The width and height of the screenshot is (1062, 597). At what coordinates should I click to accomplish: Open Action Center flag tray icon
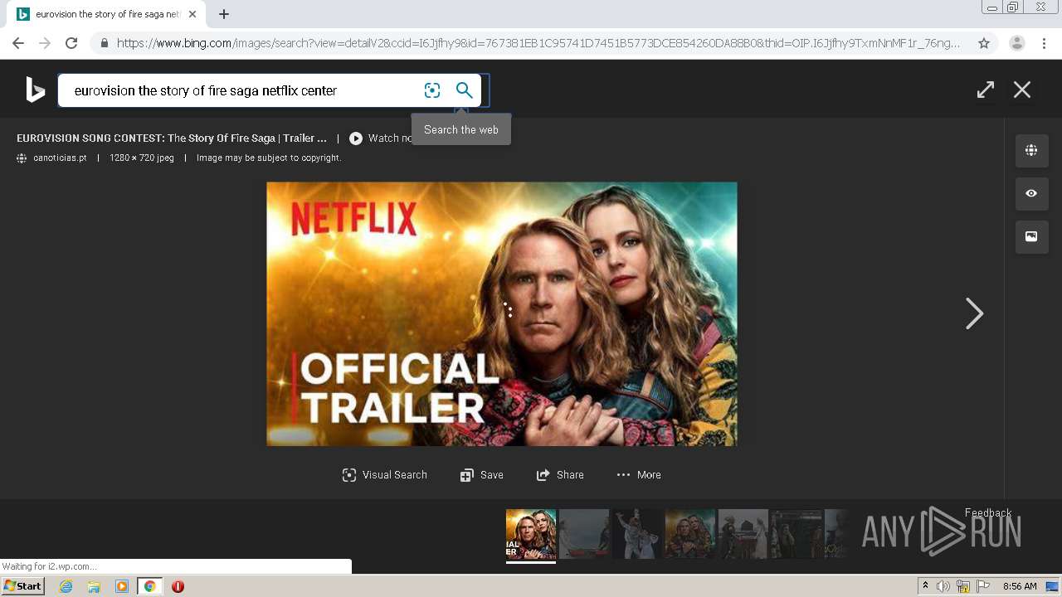(x=983, y=586)
